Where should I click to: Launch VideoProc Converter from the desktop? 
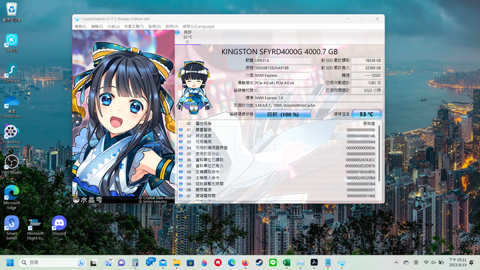pos(11,137)
